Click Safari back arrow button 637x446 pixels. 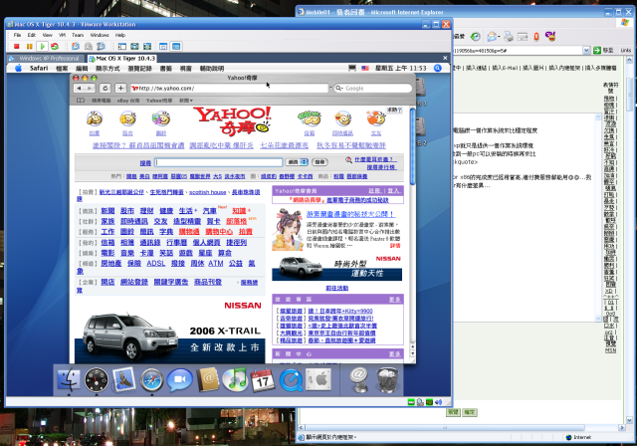point(79,89)
